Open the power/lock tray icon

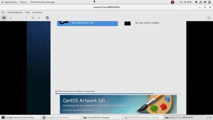click(x=209, y=2)
